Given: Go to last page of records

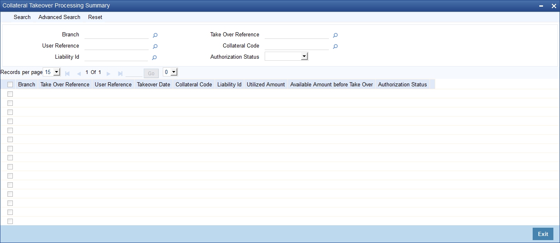Looking at the screenshot, I should tap(120, 74).
